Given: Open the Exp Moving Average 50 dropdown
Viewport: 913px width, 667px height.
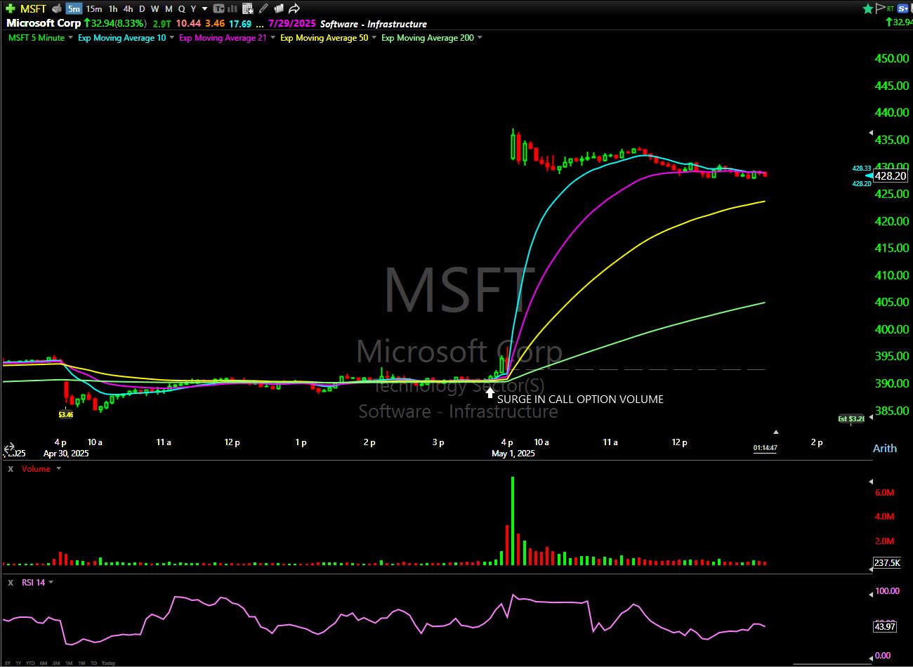Looking at the screenshot, I should point(374,38).
